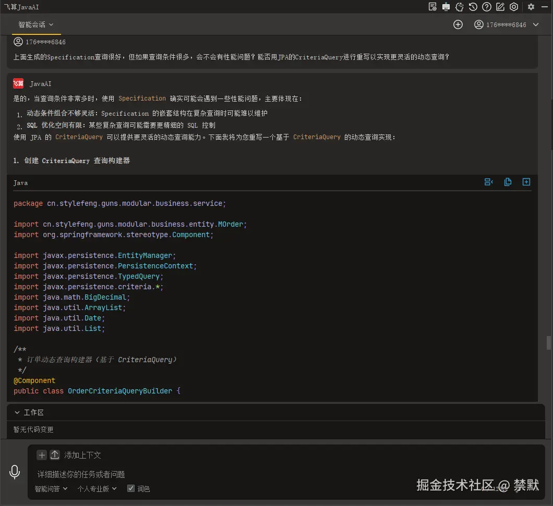Click the insert code icon above Java block
553x506 pixels.
click(488, 182)
